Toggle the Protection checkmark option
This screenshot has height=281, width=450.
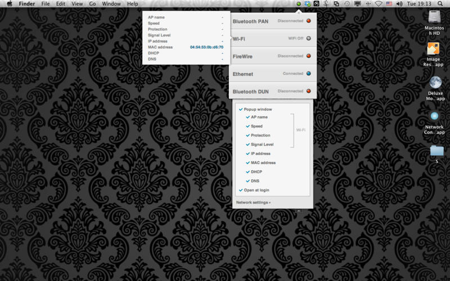(x=247, y=135)
